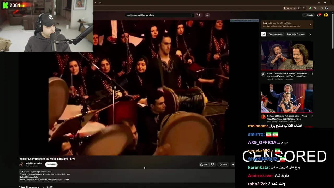Clear the YouTube search box text

click(192, 15)
